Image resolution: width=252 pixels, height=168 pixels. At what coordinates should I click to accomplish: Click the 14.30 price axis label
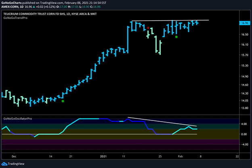pos(245,93)
